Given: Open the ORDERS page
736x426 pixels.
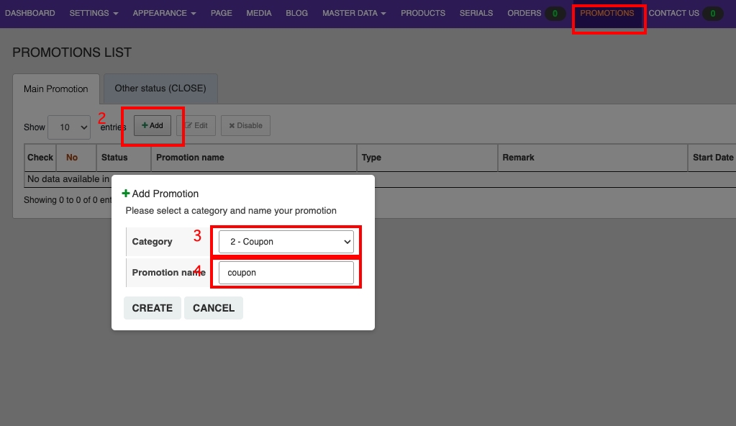Looking at the screenshot, I should coord(524,13).
